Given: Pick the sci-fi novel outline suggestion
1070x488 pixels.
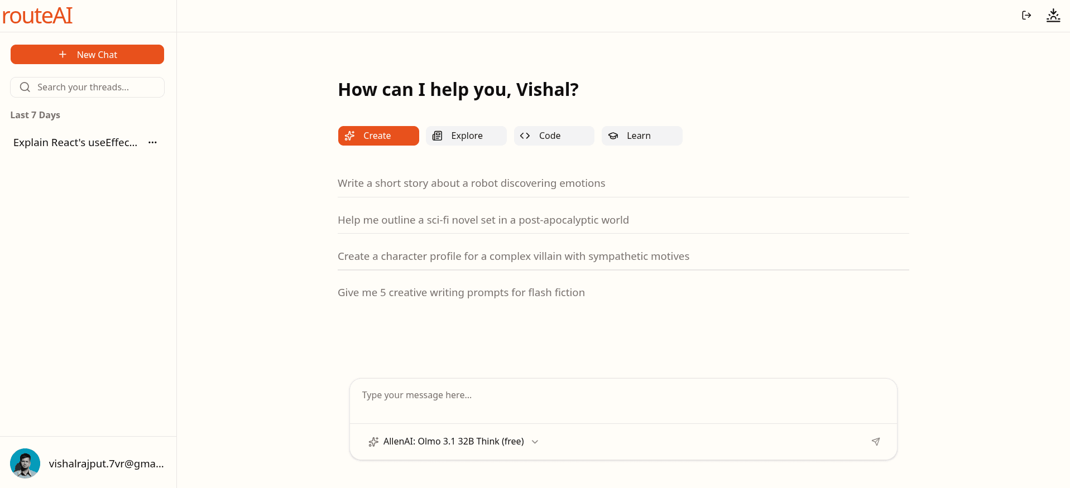Looking at the screenshot, I should 483,220.
